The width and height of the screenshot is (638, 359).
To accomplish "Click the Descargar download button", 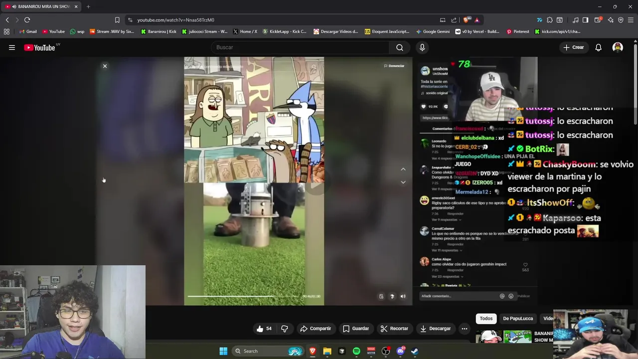I will coord(435,329).
